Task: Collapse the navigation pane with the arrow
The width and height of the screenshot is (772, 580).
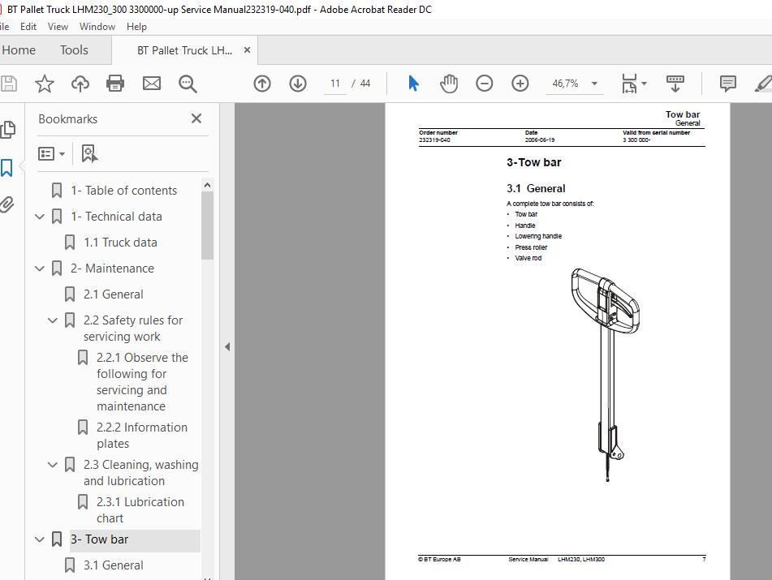Action: (227, 347)
